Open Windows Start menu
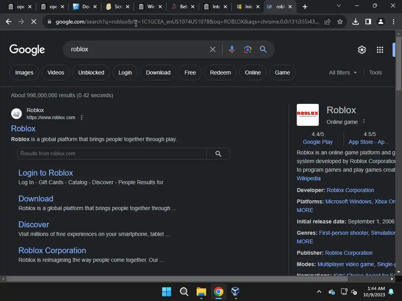 [166, 292]
